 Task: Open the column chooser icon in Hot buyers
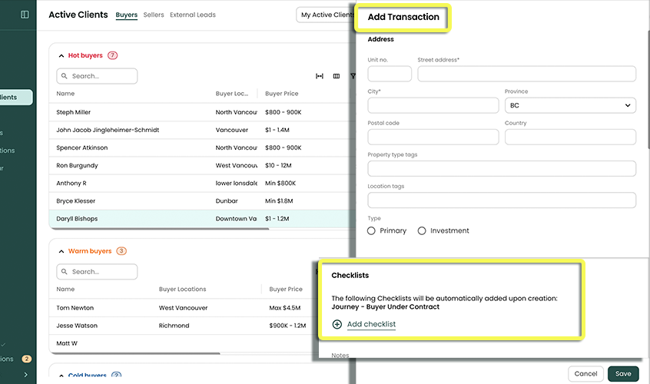click(337, 76)
